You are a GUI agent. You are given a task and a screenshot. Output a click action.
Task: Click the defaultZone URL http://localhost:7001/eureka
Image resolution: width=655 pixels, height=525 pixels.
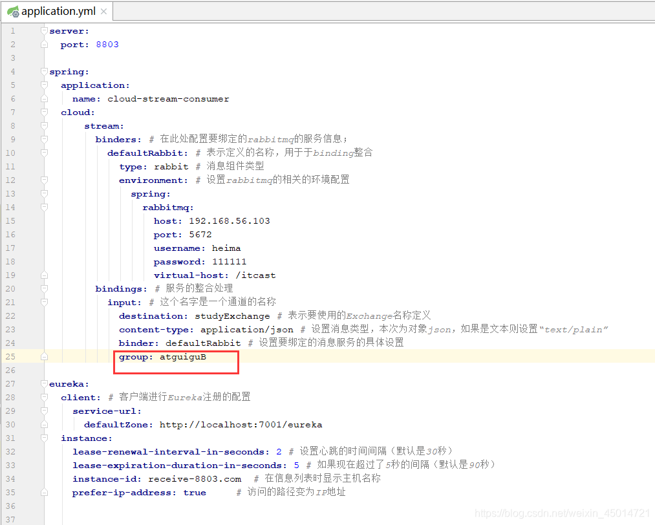241,424
